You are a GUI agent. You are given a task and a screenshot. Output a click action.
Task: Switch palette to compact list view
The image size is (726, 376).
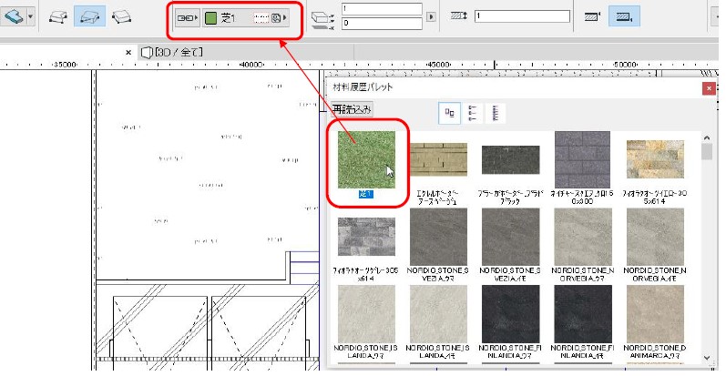(496, 112)
